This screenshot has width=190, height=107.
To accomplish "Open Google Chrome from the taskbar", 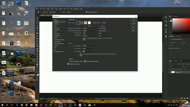I will [x=22, y=105].
